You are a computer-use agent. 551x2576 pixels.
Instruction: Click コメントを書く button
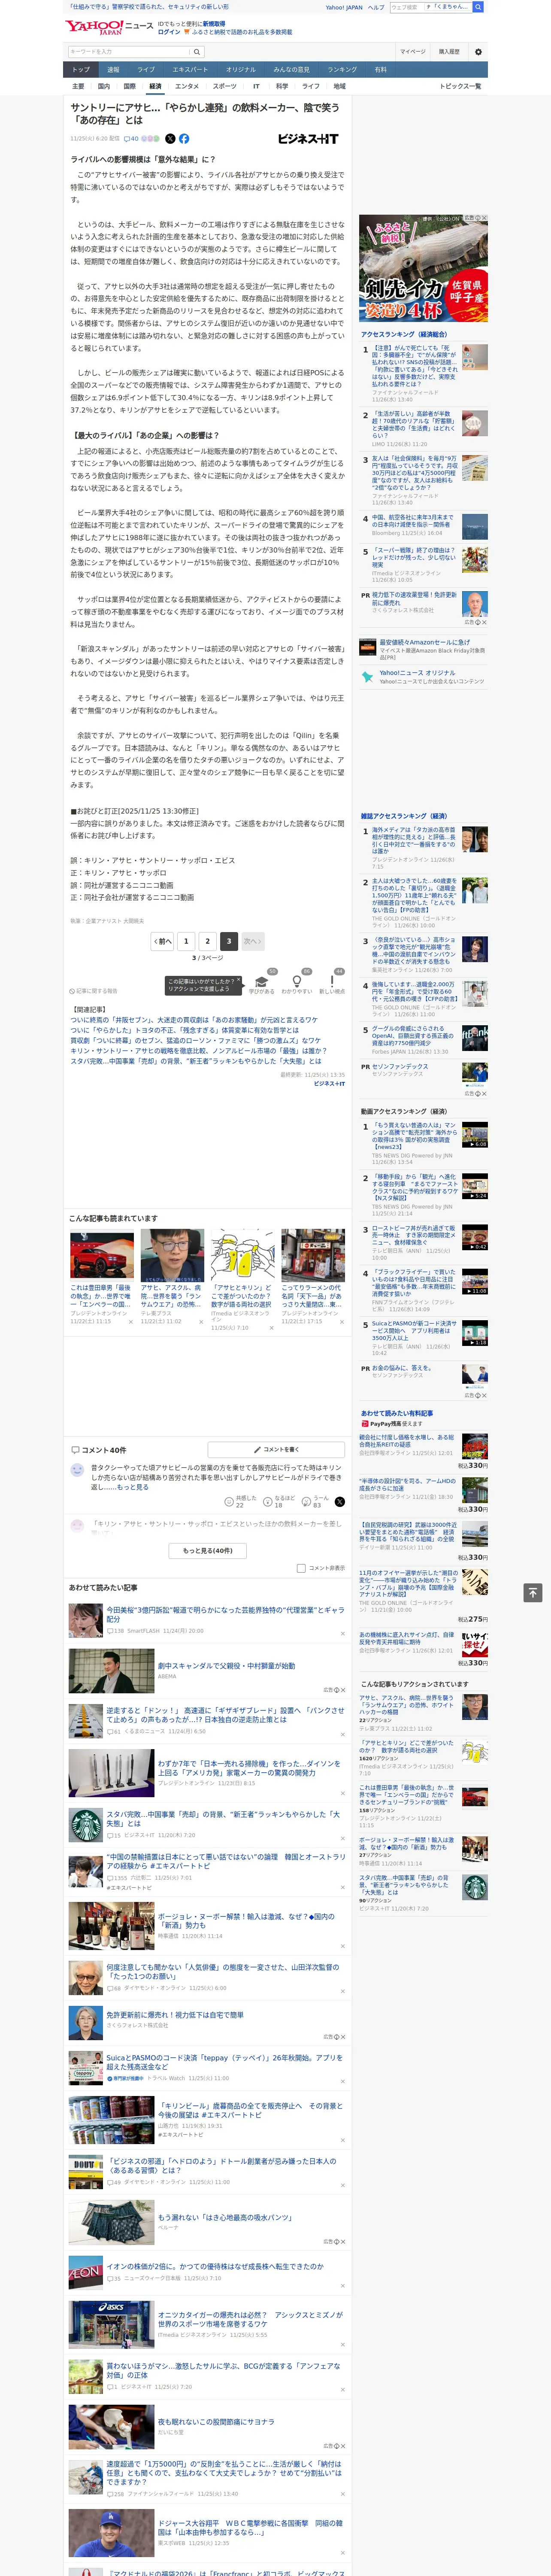(276, 1449)
